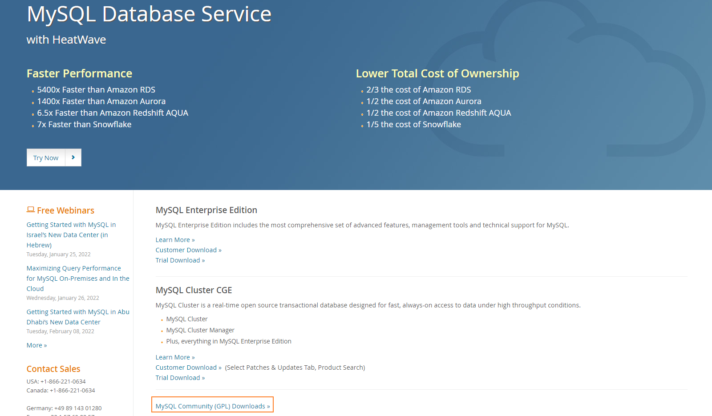The image size is (712, 416).
Task: Open the Abu Dhabi's New Data Center webinar
Action: pos(78,317)
